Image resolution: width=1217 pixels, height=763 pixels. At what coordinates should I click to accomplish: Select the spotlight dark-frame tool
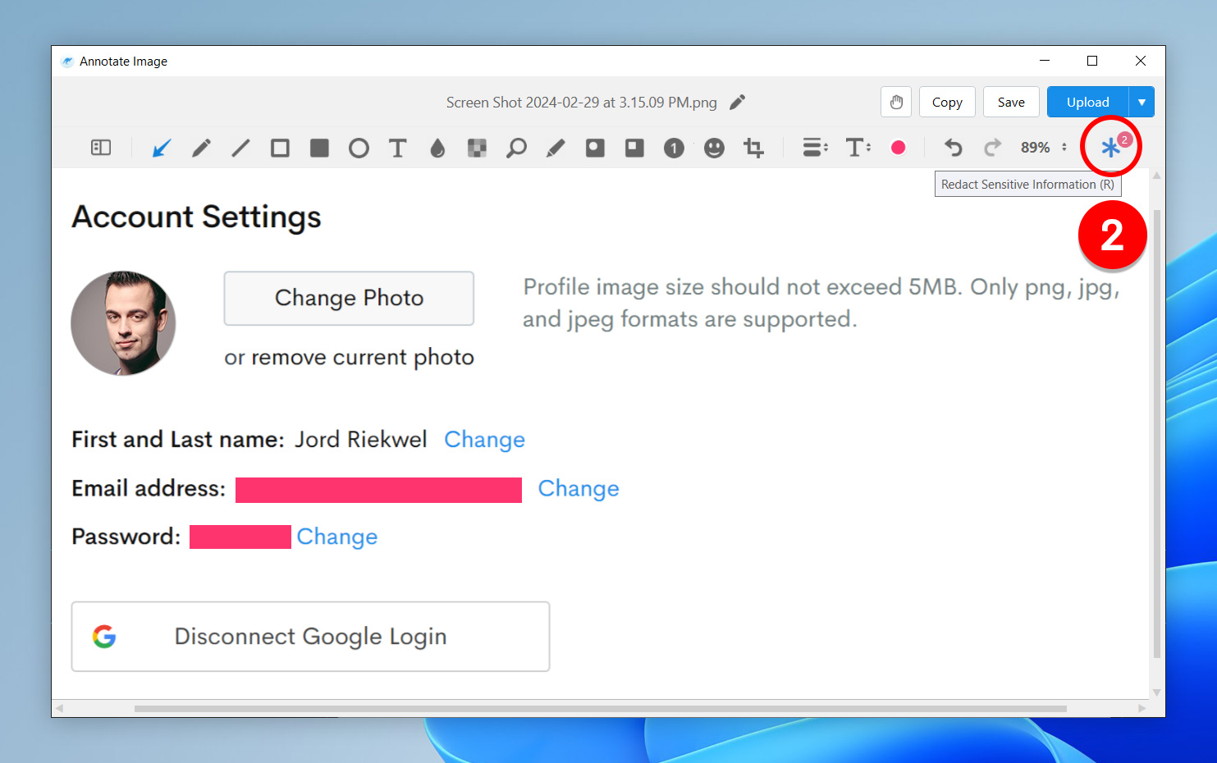(x=595, y=148)
